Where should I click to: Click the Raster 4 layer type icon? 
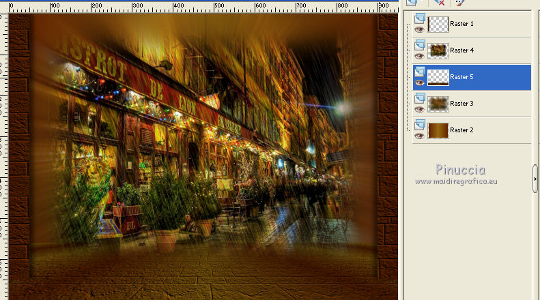pos(419,45)
